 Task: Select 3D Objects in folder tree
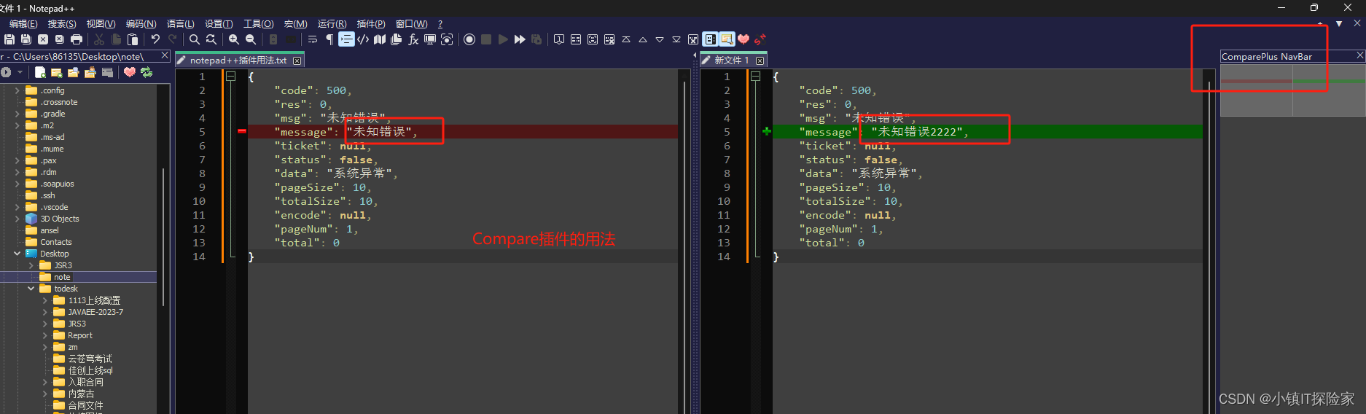[60, 219]
